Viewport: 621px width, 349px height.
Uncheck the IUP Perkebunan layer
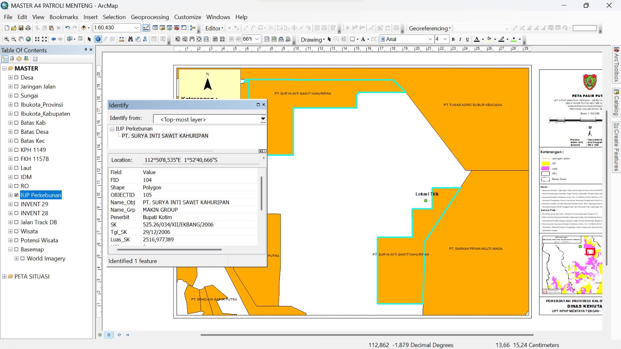[x=16, y=195]
